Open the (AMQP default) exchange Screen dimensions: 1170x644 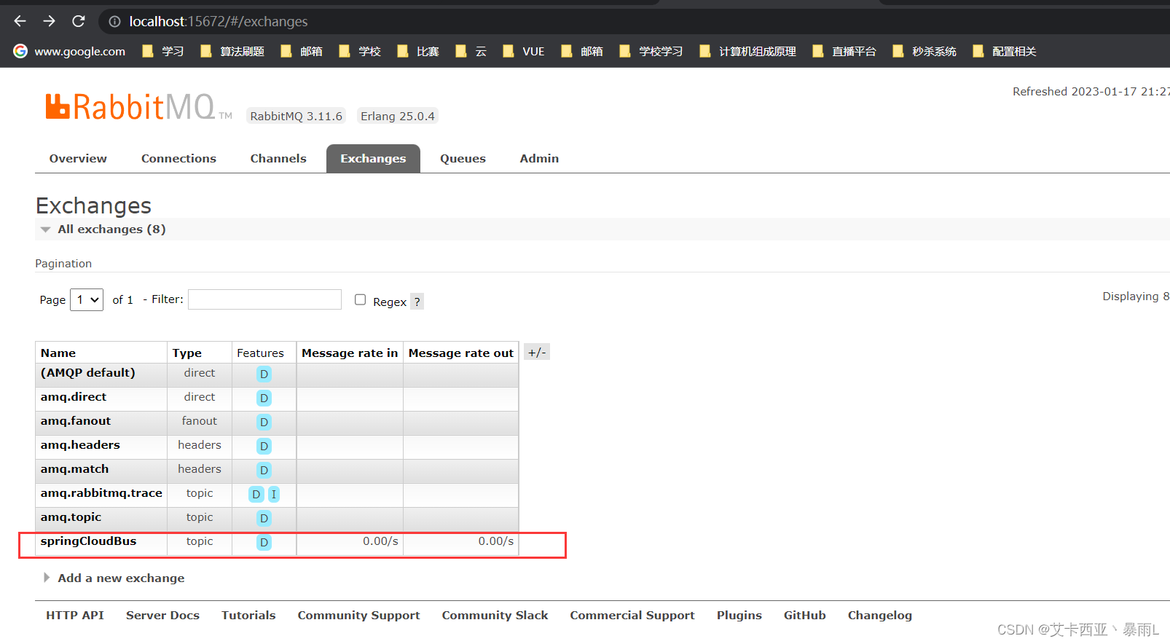(88, 372)
